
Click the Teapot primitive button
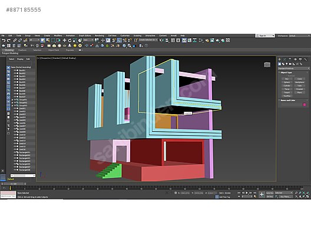287,92
